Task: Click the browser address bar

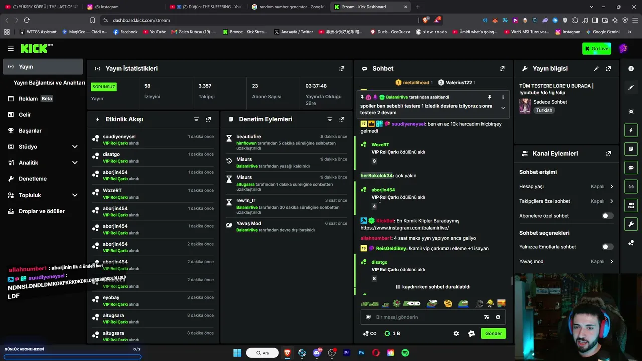Action: pyautogui.click(x=261, y=20)
